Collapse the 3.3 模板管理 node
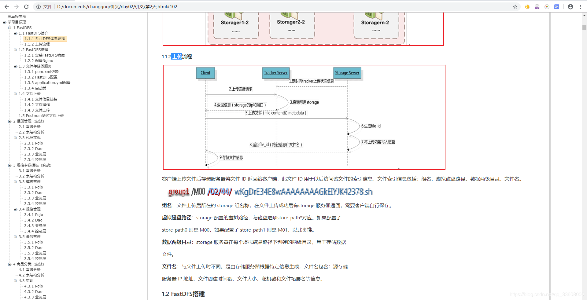Viewport: 587px width, 300px height. (x=15, y=182)
